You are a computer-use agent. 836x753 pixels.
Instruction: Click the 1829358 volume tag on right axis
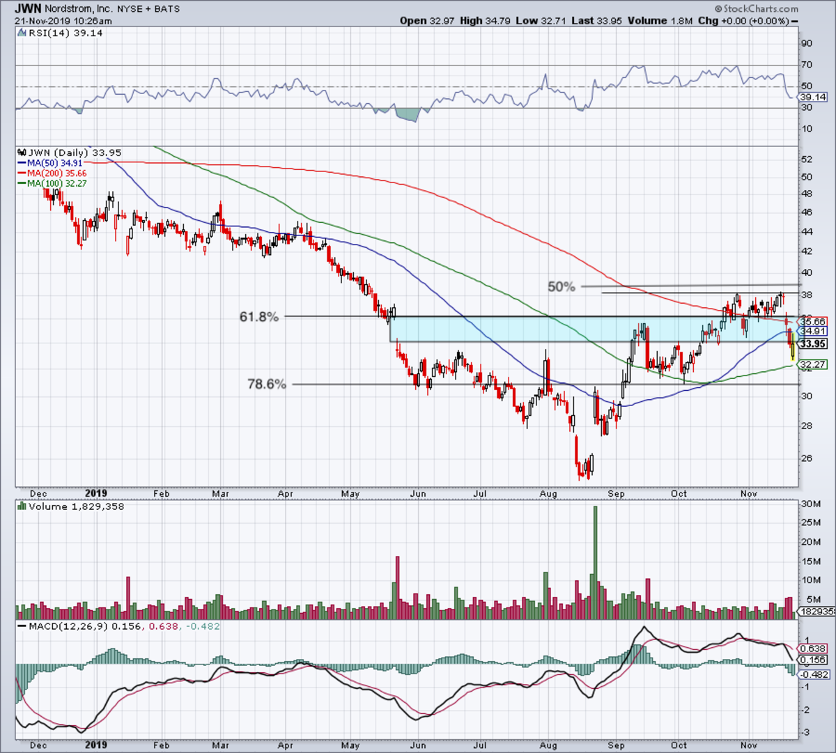(x=816, y=611)
